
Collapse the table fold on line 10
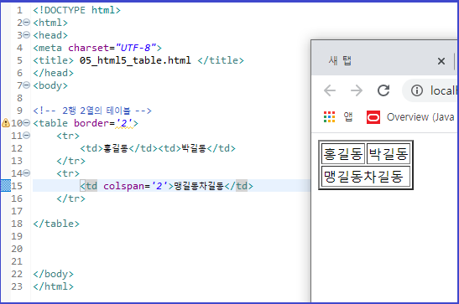click(26, 122)
